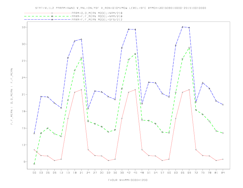The image size is (243, 188).
Task: Select legend entry PARM=F.F_MEAN MODEL=GFS/212
Action: click(x=97, y=20)
